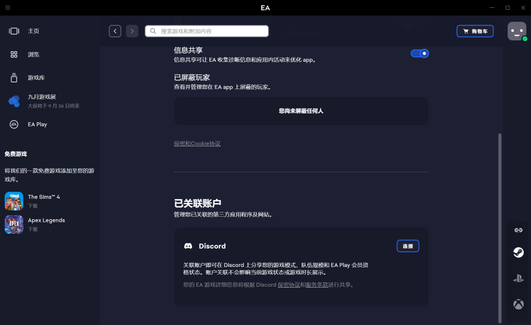
Task: Click the Discord 连接 connect button
Action: [x=408, y=246]
